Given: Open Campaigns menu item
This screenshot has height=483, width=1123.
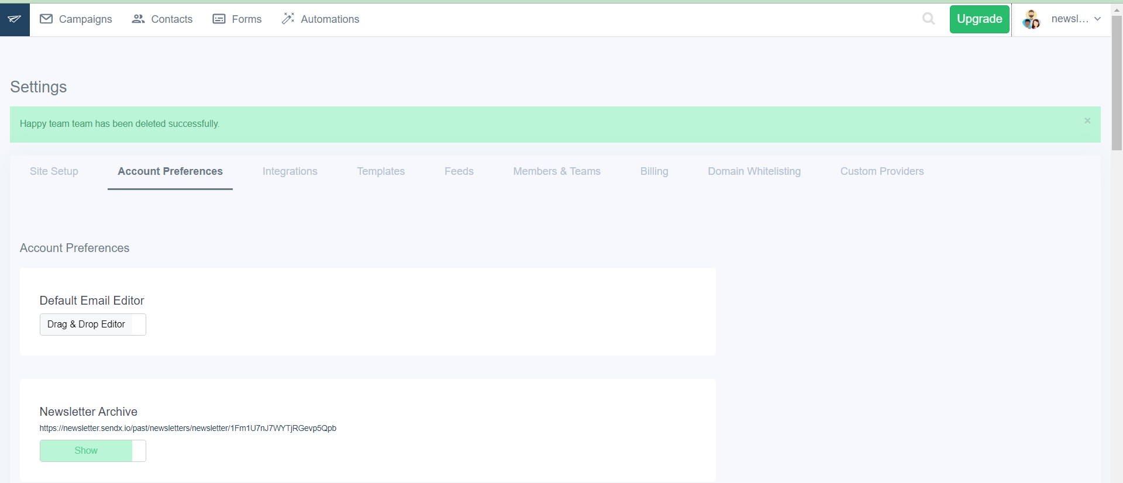Looking at the screenshot, I should (x=76, y=19).
